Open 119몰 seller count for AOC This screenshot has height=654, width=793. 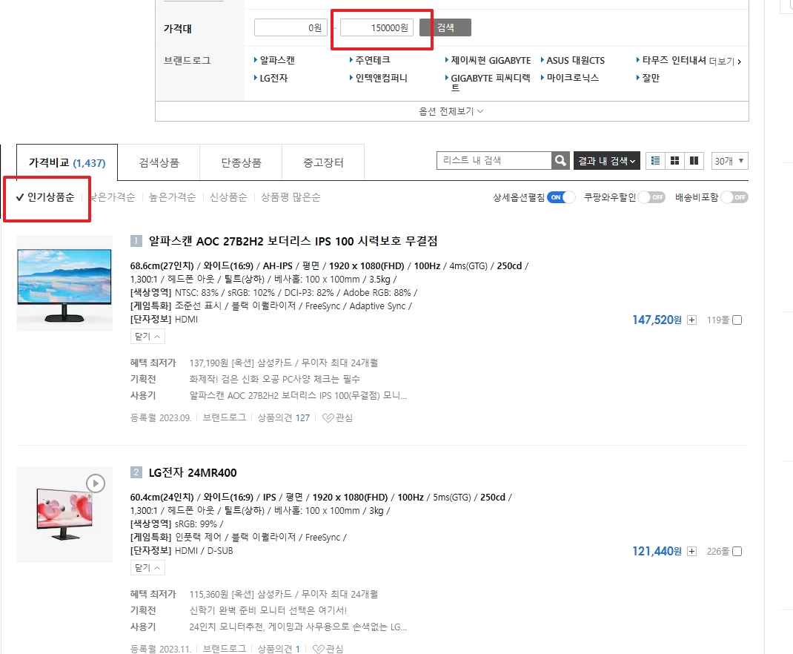(718, 320)
